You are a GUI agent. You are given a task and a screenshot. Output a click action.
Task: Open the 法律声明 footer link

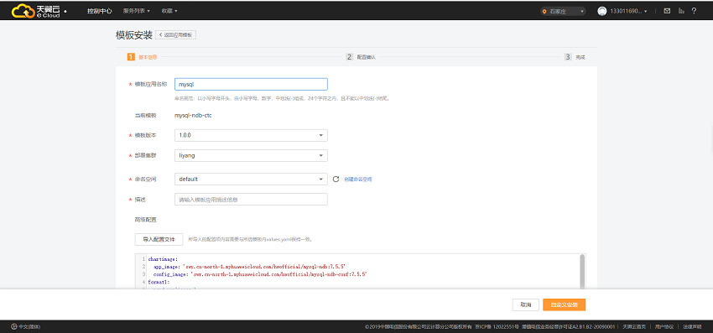click(x=693, y=326)
